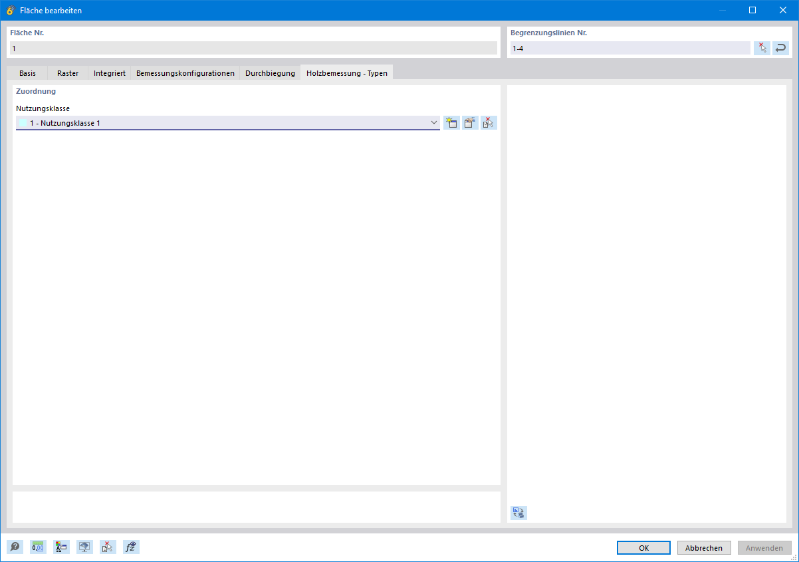
Task: Delete the Nutzungsklasse assignment icon
Action: point(489,122)
